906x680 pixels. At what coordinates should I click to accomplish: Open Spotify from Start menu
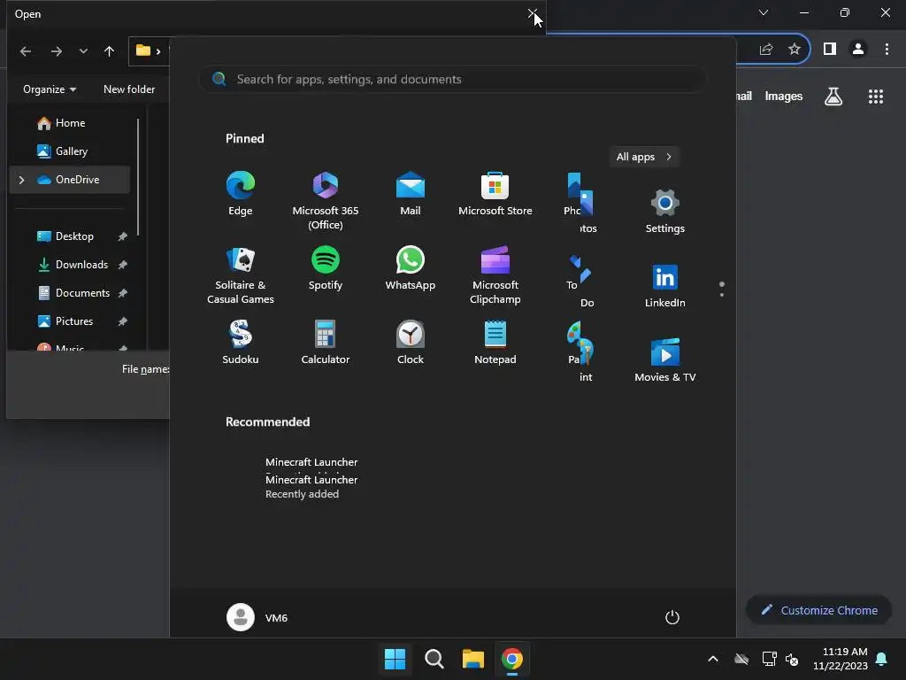[326, 267]
